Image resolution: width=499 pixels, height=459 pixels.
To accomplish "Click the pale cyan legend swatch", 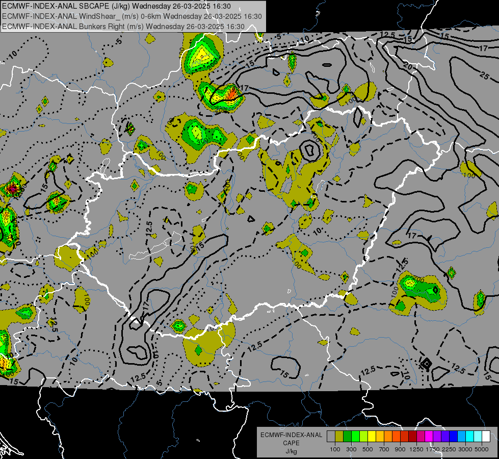I will [478, 437].
